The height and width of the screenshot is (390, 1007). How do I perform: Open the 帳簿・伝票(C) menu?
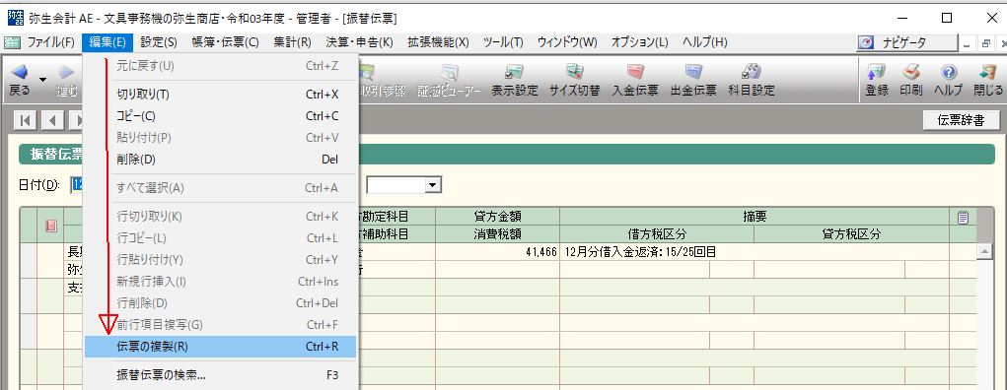coord(225,42)
